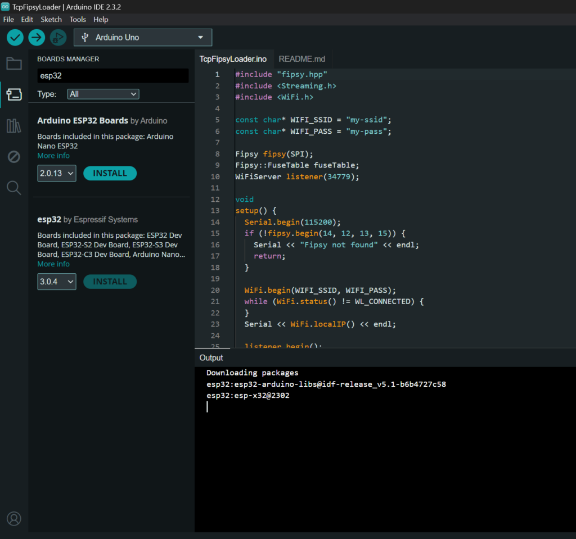The height and width of the screenshot is (539, 576).
Task: Click the Arduino IDE app icon in title bar
Action: pyautogui.click(x=5, y=7)
